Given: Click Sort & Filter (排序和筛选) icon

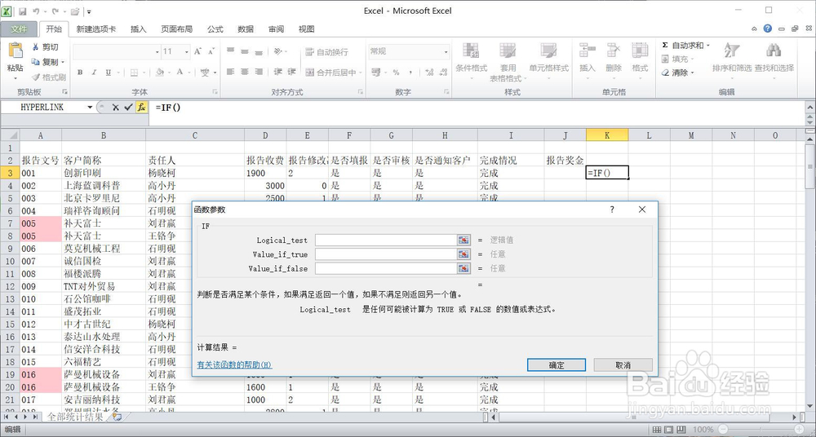Looking at the screenshot, I should pyautogui.click(x=732, y=51).
